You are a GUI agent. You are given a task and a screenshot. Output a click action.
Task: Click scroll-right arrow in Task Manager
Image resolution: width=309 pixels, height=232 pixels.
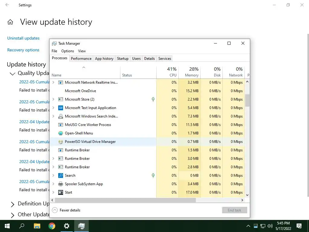242,200
